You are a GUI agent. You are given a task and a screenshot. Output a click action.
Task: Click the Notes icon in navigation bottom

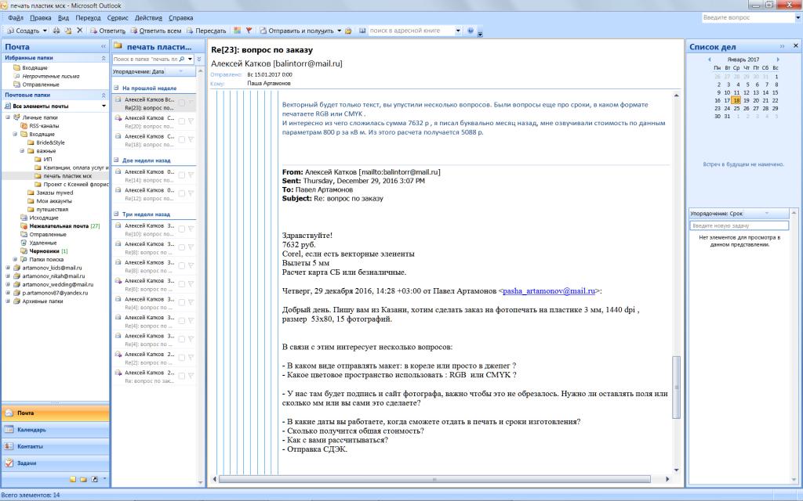coord(73,479)
